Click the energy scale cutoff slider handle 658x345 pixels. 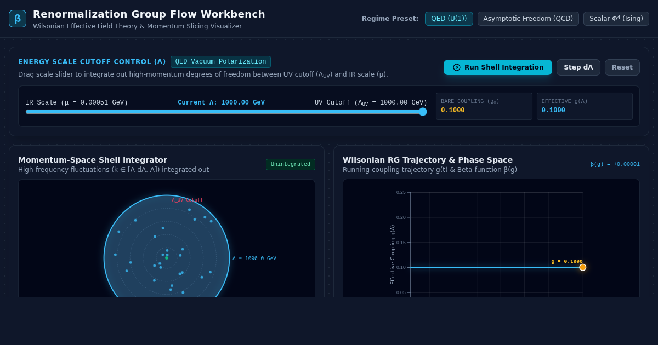click(423, 112)
